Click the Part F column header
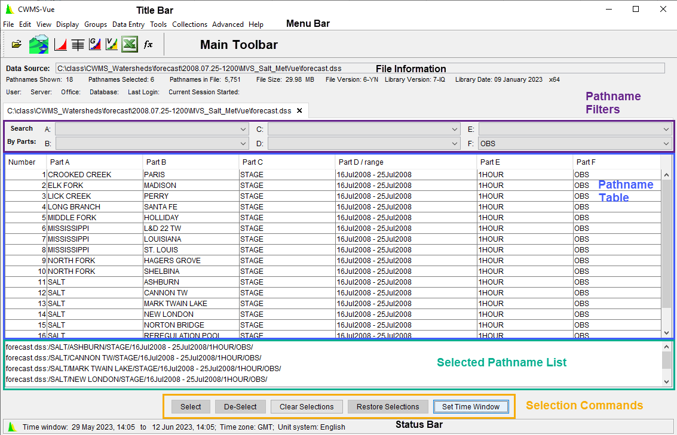The image size is (677, 435). (x=617, y=162)
